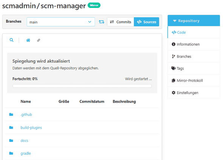Click the Größe column header

click(64, 102)
